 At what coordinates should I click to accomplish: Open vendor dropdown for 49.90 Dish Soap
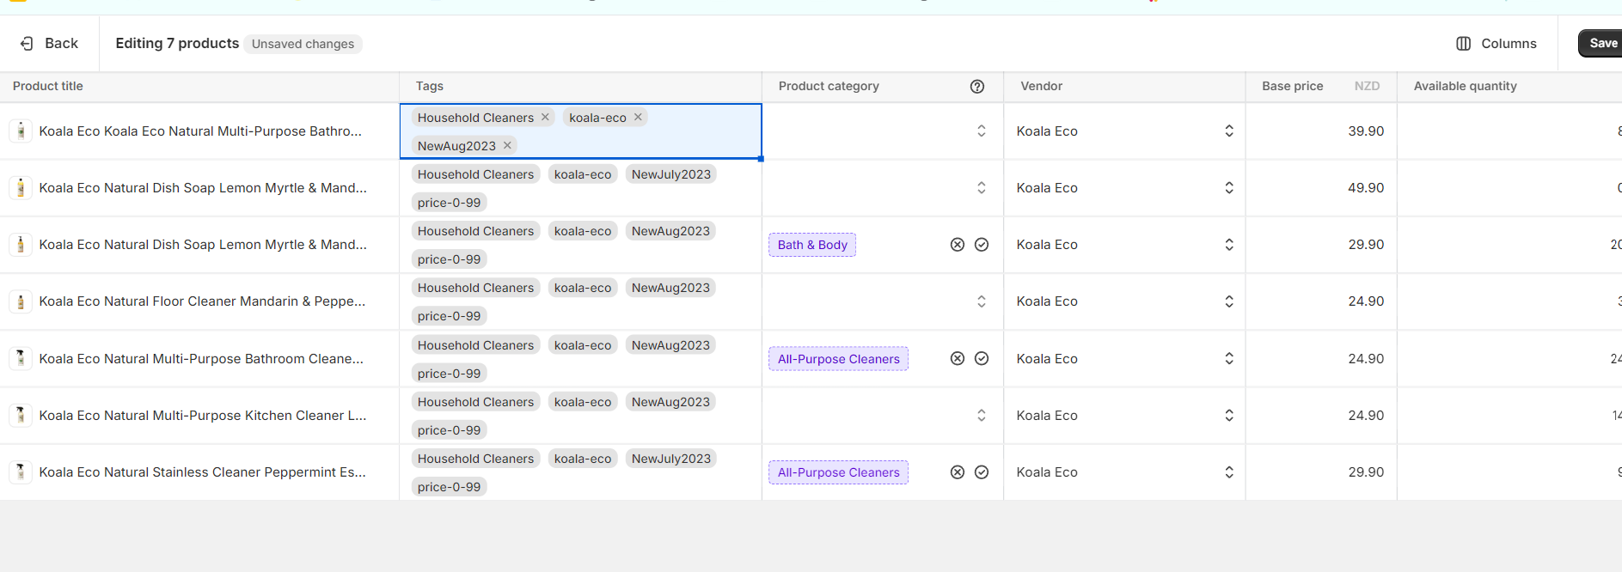point(1229,188)
